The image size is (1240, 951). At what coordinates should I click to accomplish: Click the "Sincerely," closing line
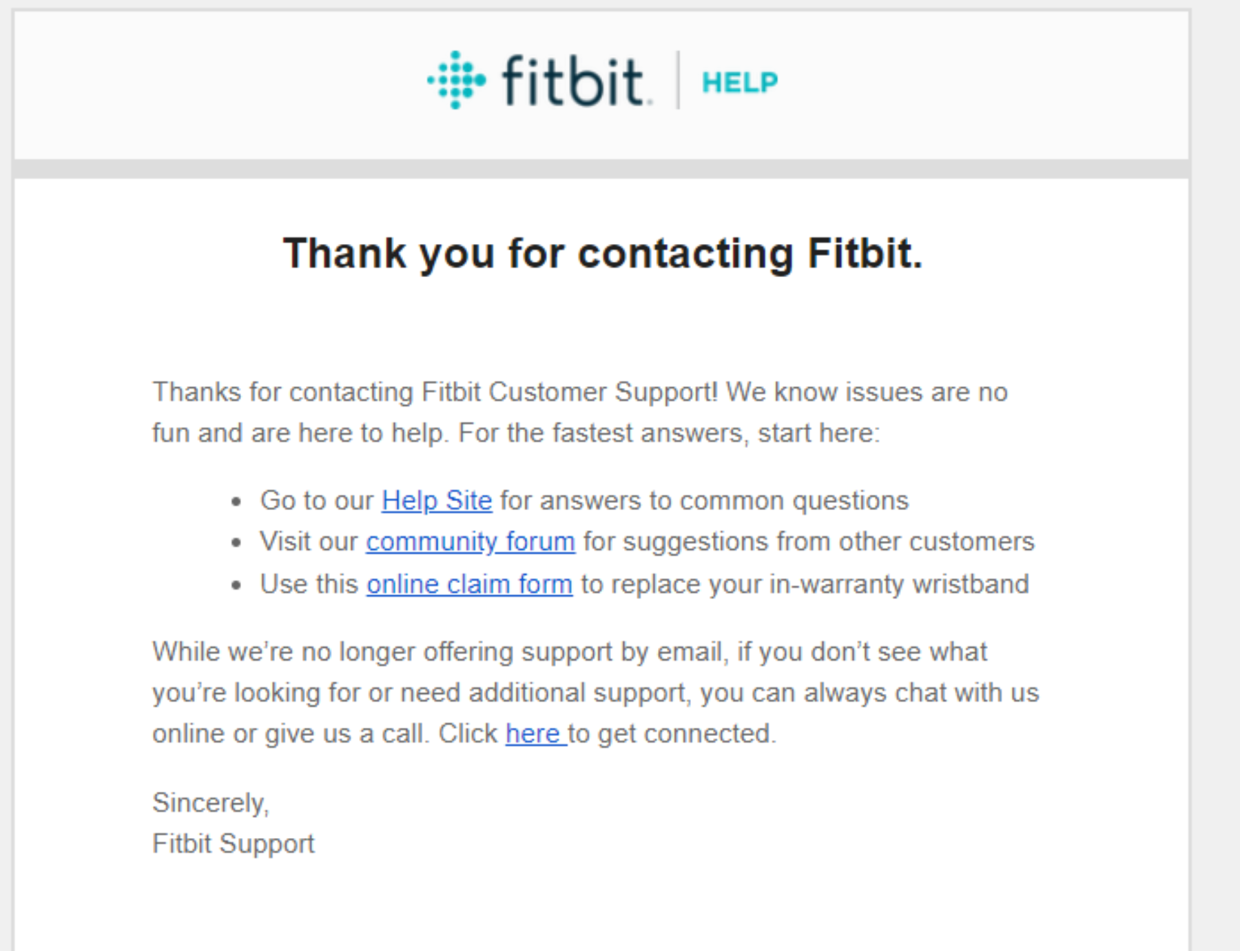coord(211,803)
